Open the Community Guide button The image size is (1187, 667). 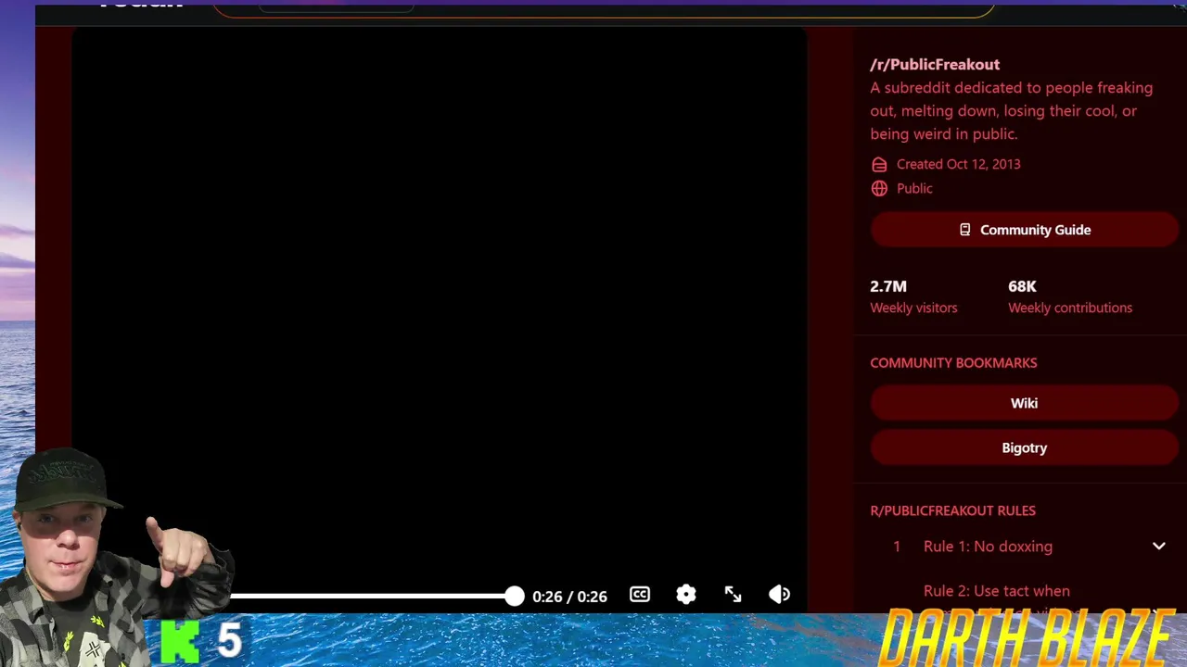tap(1024, 230)
